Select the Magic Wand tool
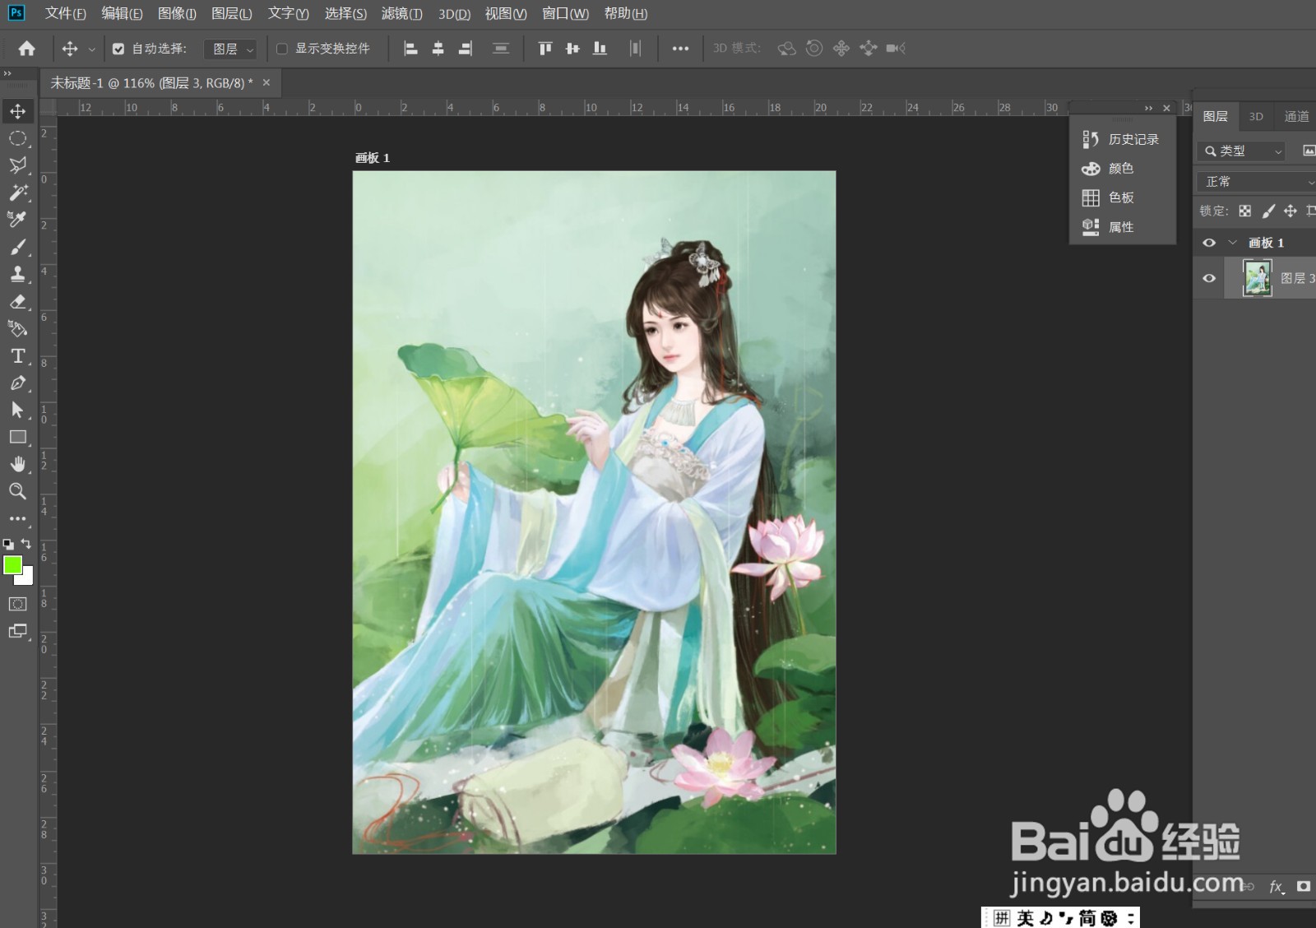The width and height of the screenshot is (1316, 928). pos(17,193)
